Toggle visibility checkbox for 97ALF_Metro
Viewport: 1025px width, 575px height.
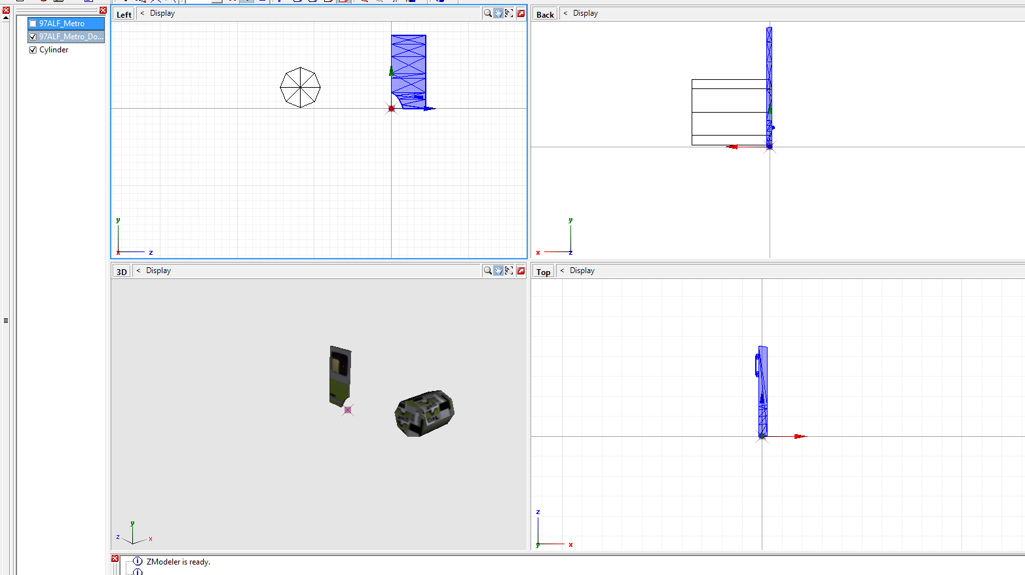[x=32, y=23]
